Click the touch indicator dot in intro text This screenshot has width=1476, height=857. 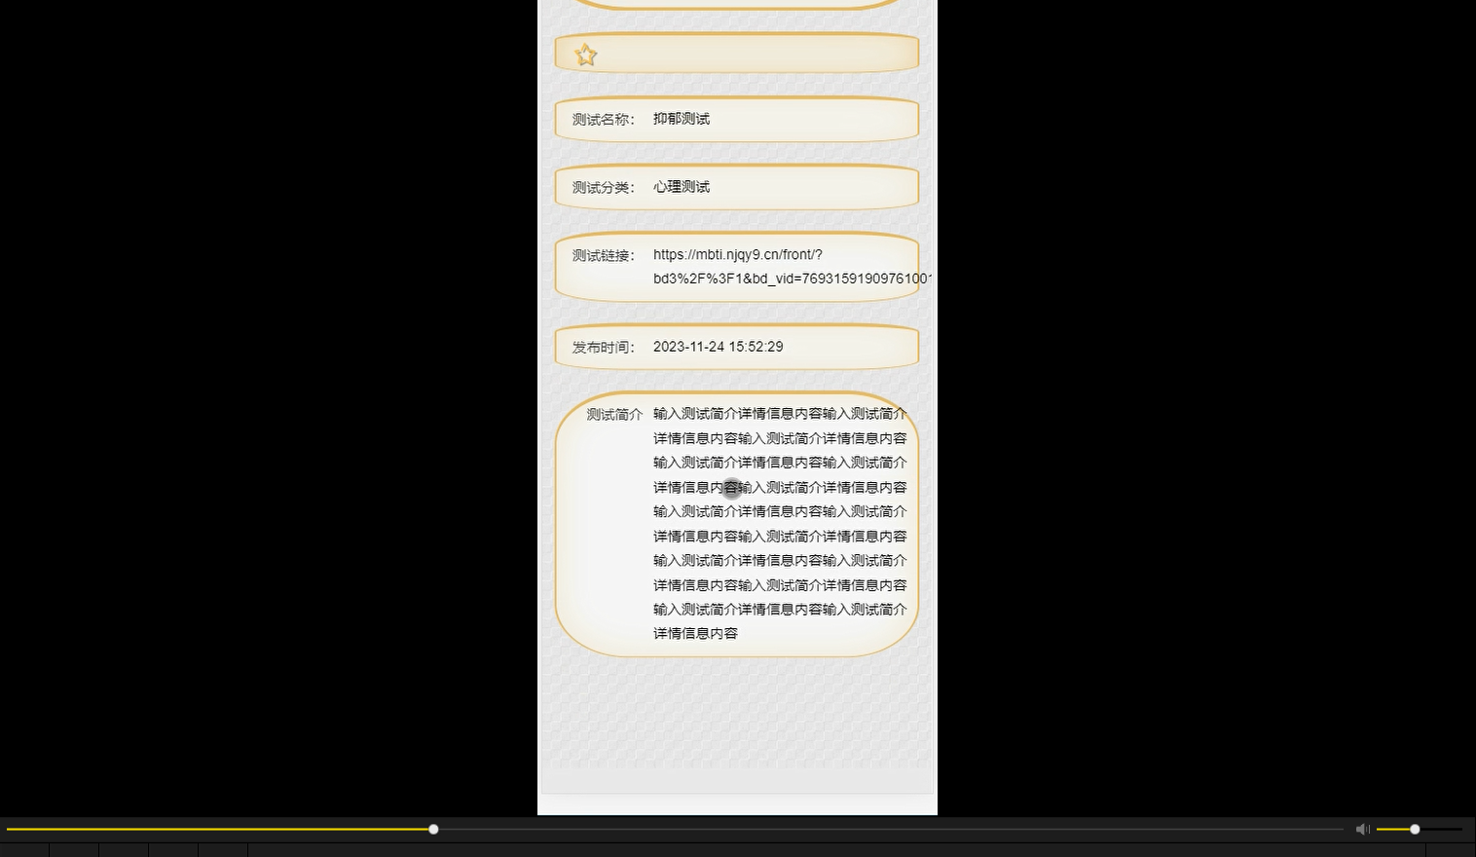tap(732, 489)
